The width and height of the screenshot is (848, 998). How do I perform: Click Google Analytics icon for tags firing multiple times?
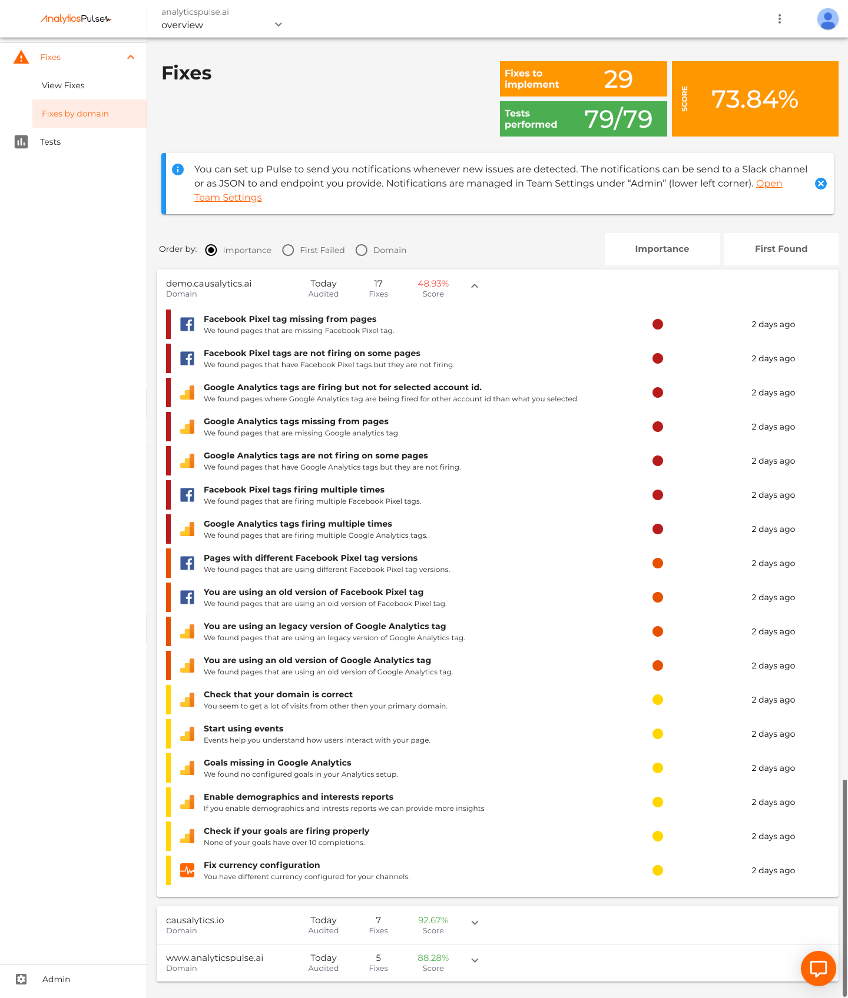point(187,529)
